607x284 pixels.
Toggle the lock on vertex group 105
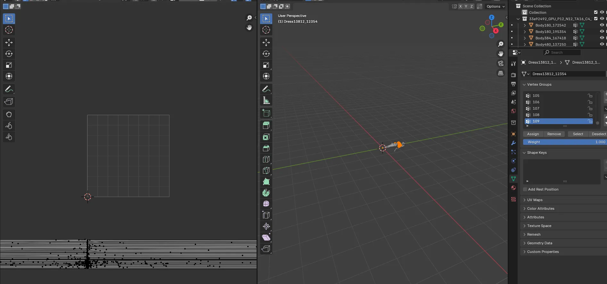(x=590, y=96)
